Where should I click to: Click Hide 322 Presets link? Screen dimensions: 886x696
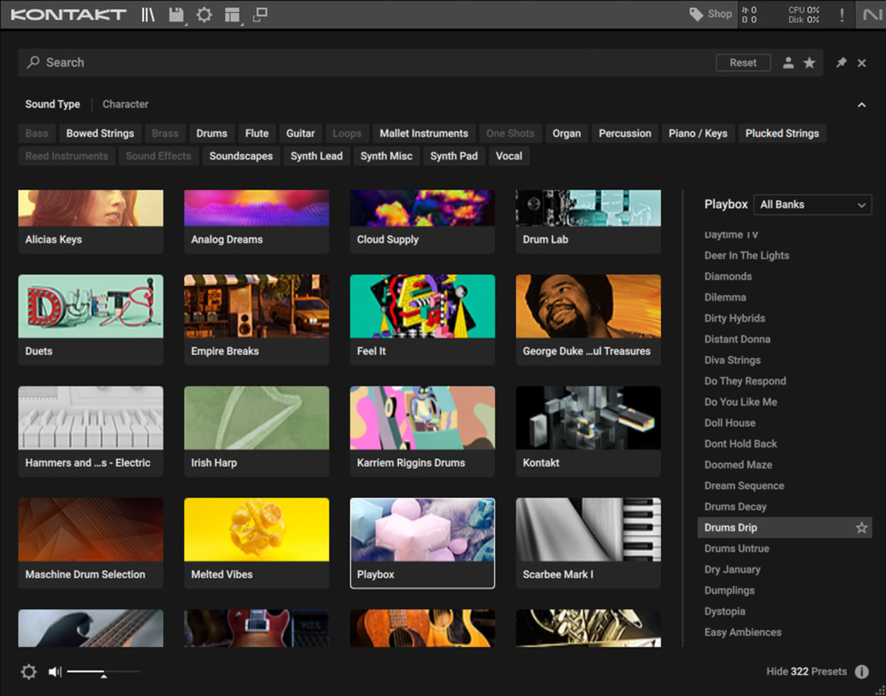click(x=806, y=672)
